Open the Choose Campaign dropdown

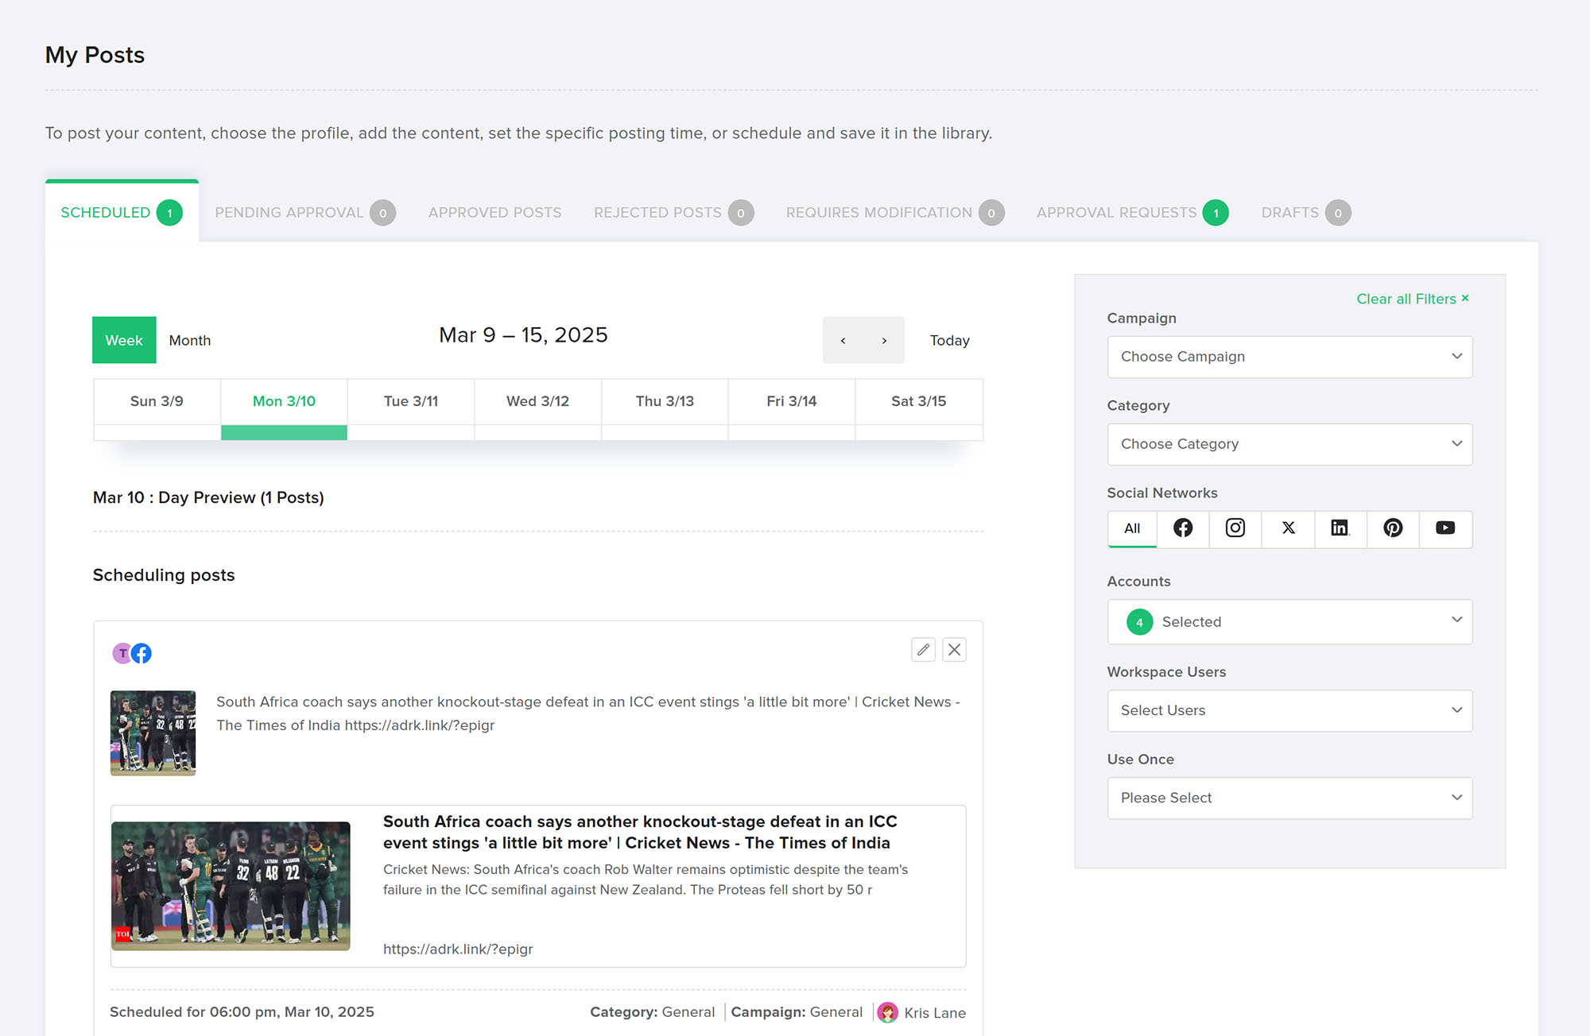1289,357
